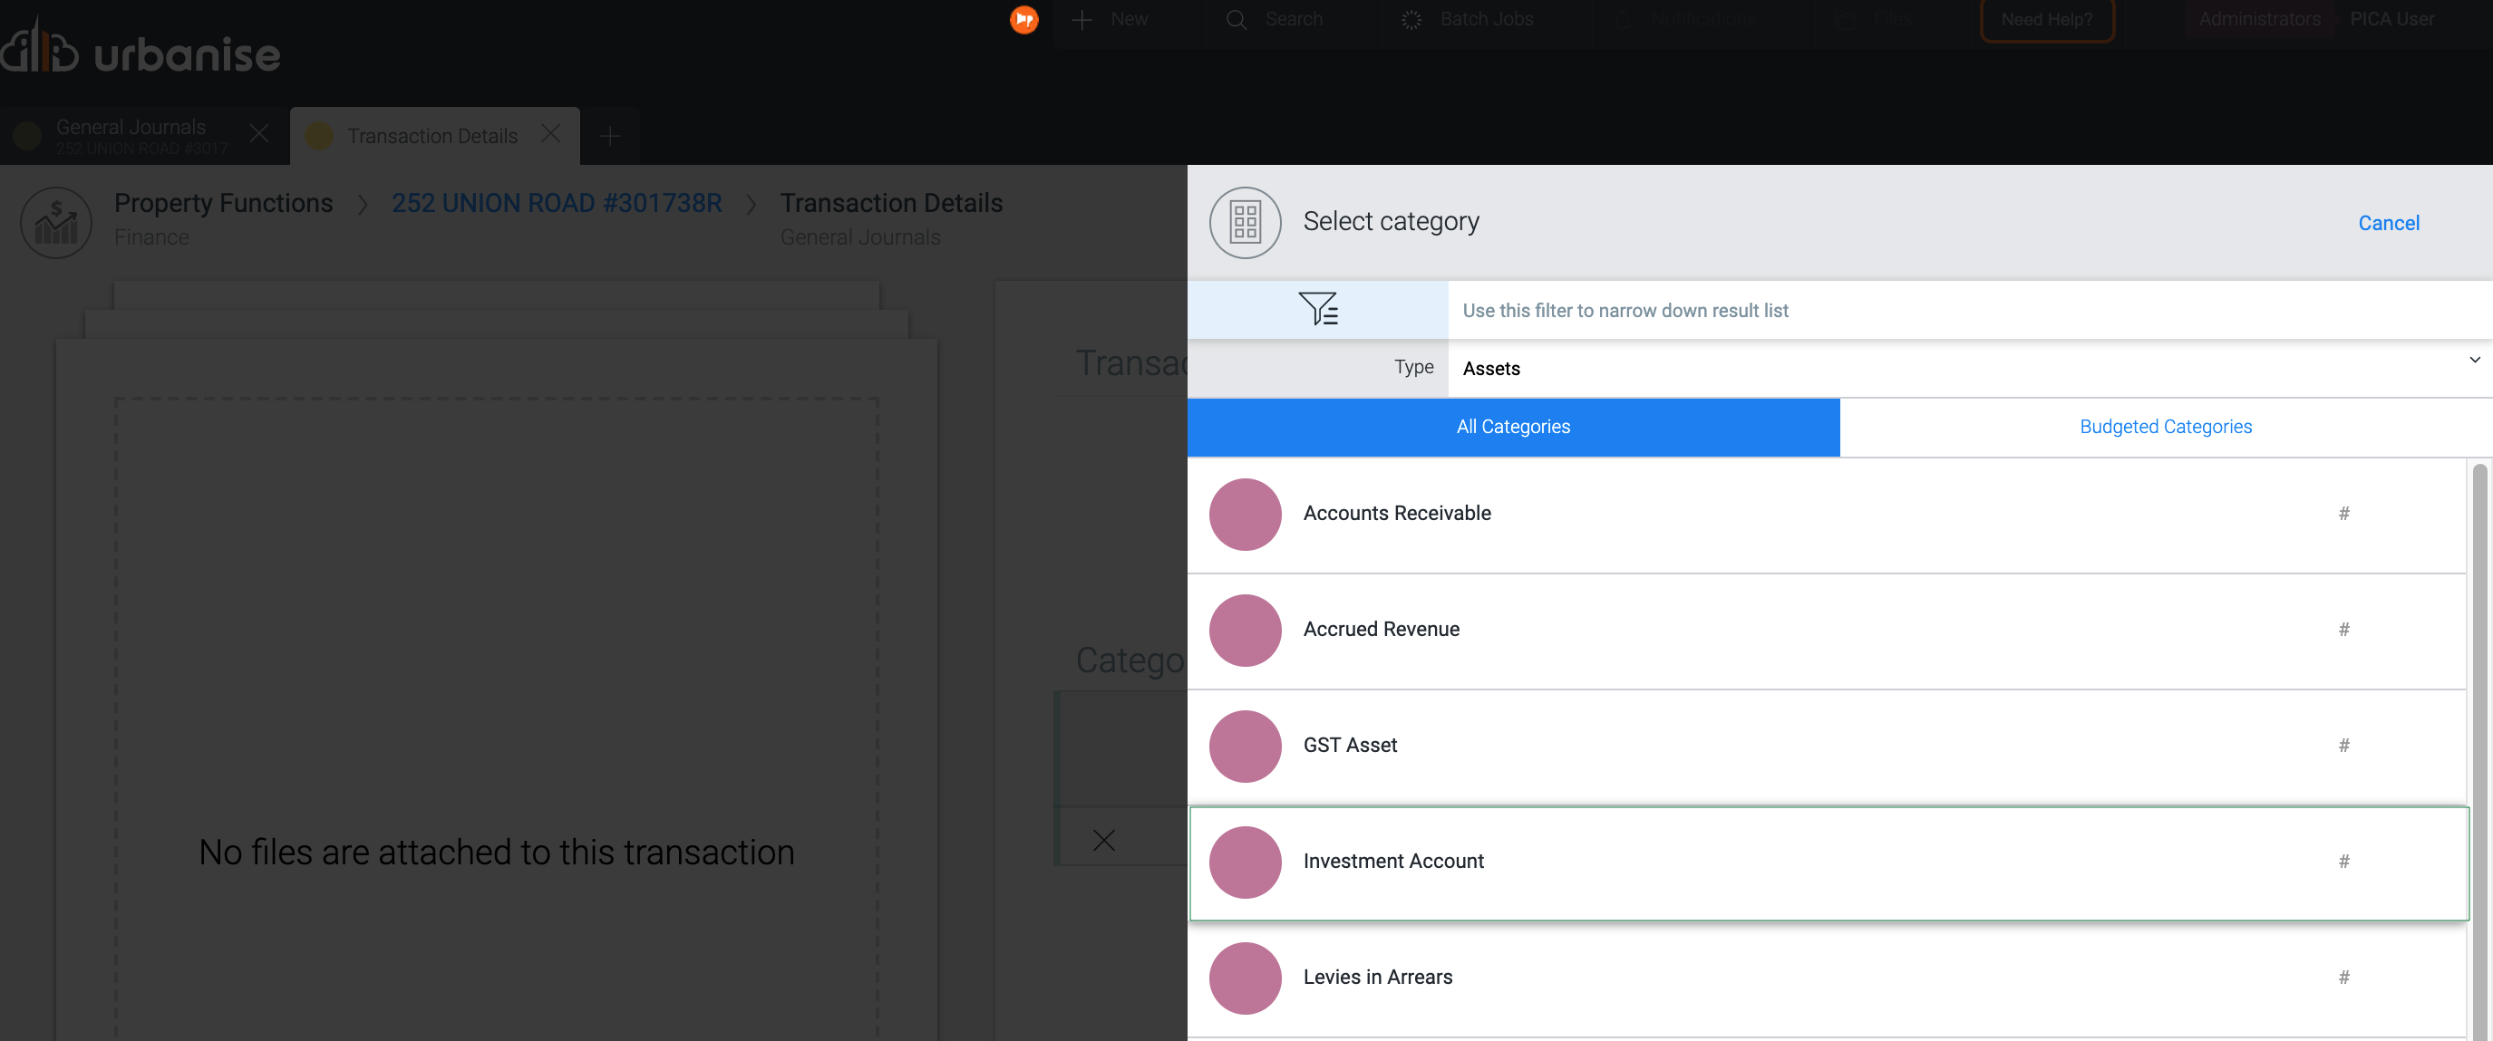Click the category list scrollbar
The width and height of the screenshot is (2493, 1041).
2478,745
